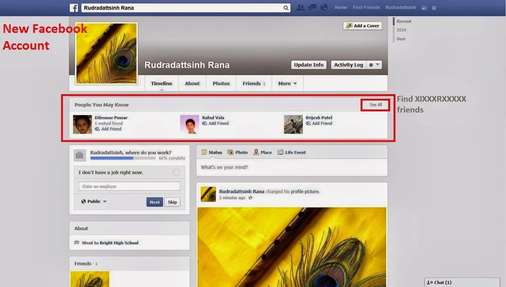506x287 pixels.
Task: Open the messages icon in top bar
Action: (x=312, y=7)
